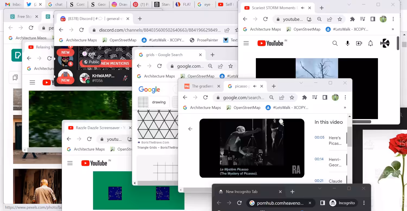The image size is (407, 211).
Task: Reload the picasso search window
Action: 205,97
